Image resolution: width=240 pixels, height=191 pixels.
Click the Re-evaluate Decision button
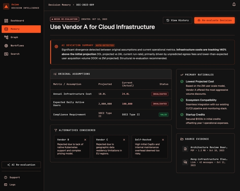214,20
